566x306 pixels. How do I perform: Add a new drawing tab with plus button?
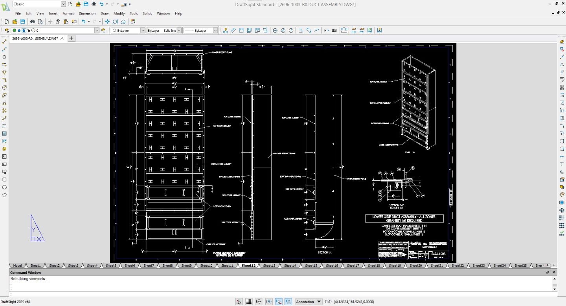click(x=71, y=38)
